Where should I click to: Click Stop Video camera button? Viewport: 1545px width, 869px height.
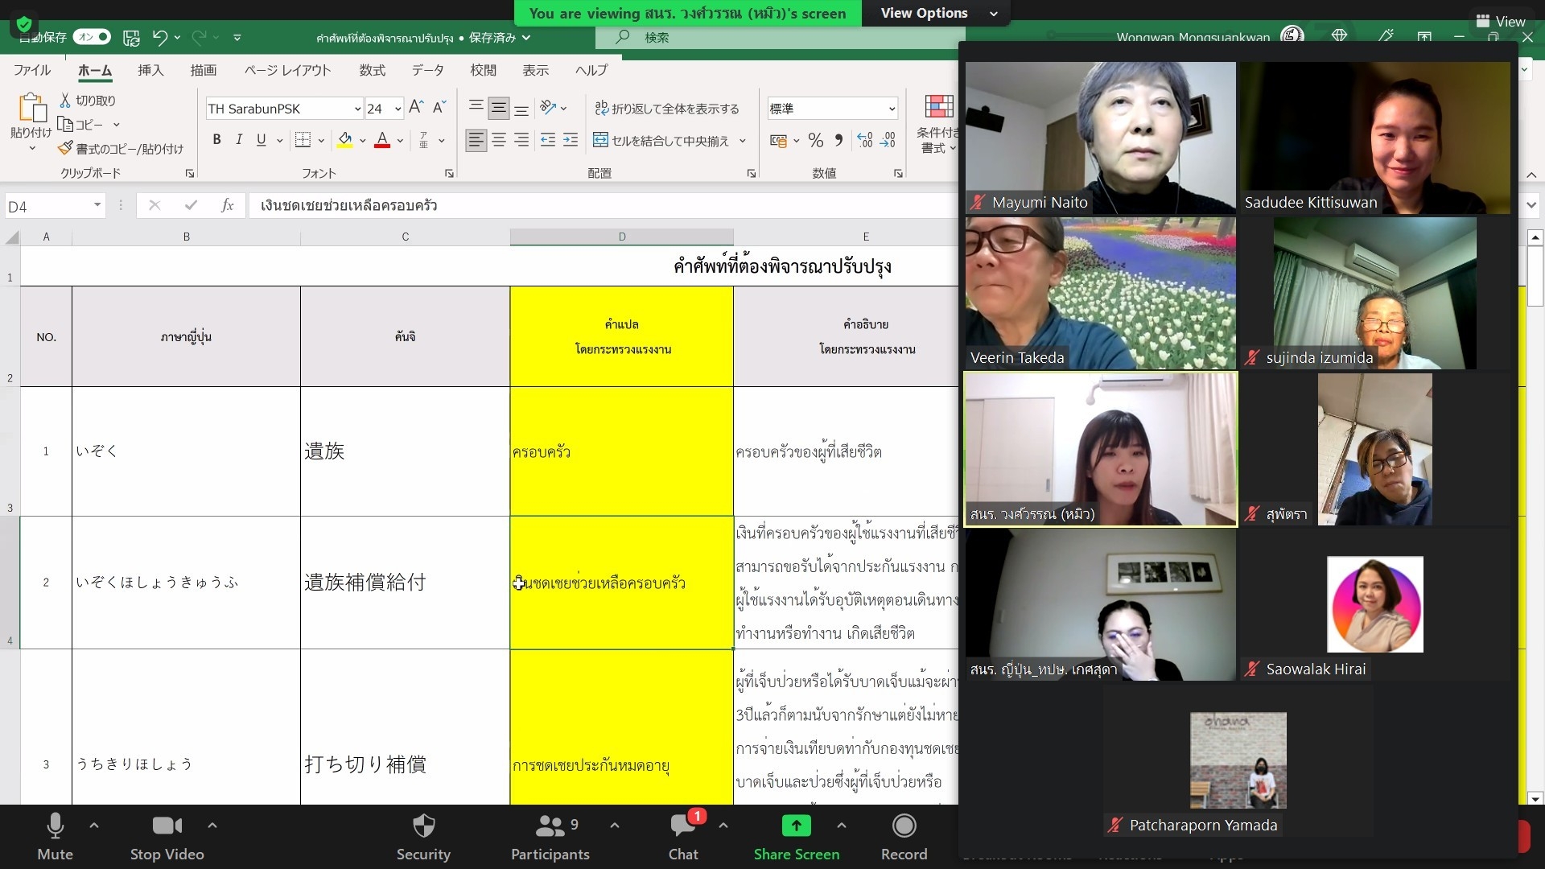(x=167, y=837)
